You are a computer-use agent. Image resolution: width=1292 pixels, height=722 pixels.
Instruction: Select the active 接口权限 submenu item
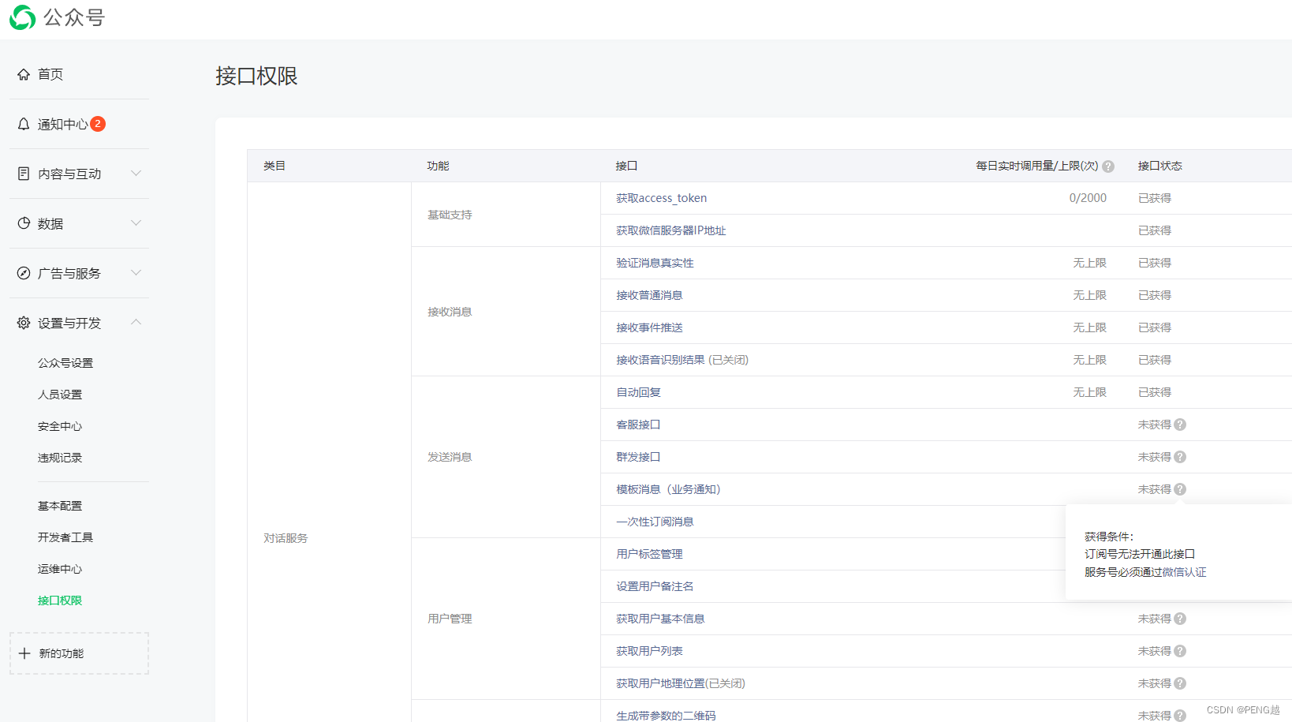[x=60, y=600]
